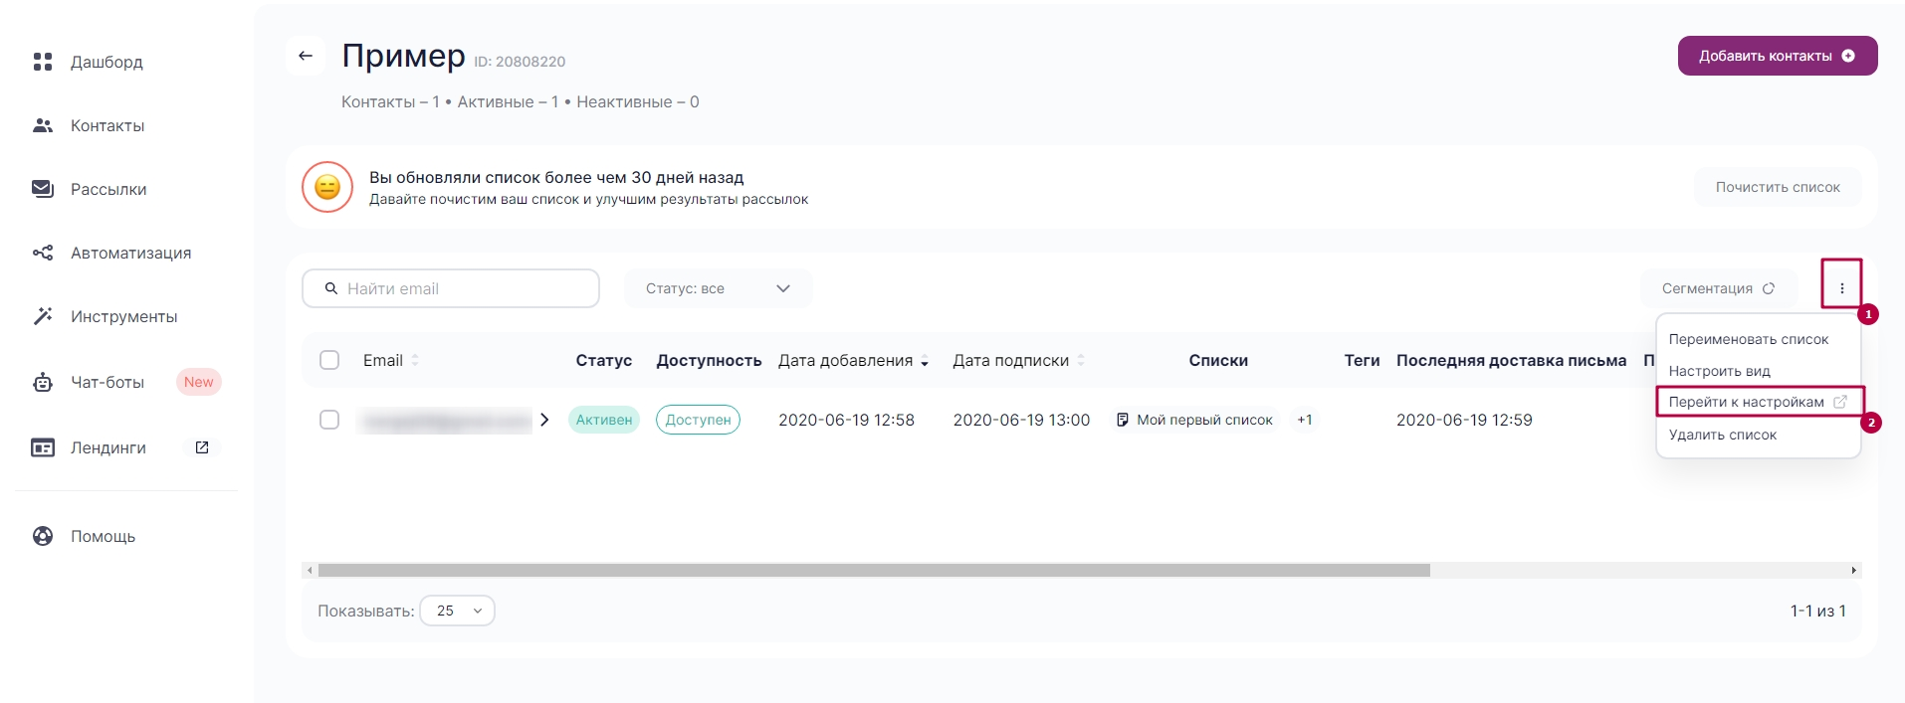Click the Доступен availability badge
This screenshot has height=703, width=1905.
click(x=698, y=420)
